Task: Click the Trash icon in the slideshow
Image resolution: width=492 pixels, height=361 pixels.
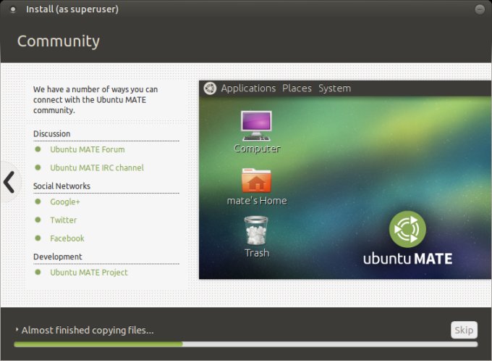Action: click(x=256, y=231)
